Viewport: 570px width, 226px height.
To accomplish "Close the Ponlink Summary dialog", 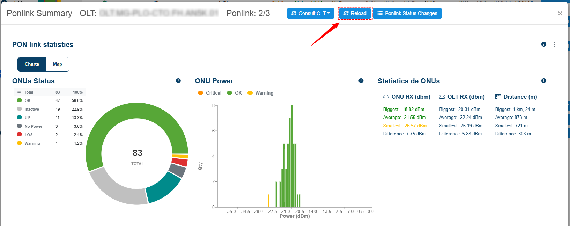I will pos(560,13).
